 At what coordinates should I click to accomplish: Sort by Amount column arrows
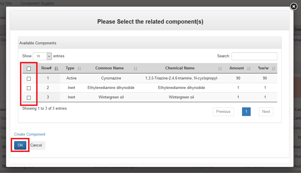coord(249,69)
